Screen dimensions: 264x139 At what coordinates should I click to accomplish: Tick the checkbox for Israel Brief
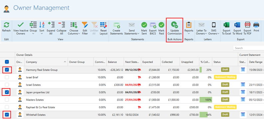coord(7,77)
